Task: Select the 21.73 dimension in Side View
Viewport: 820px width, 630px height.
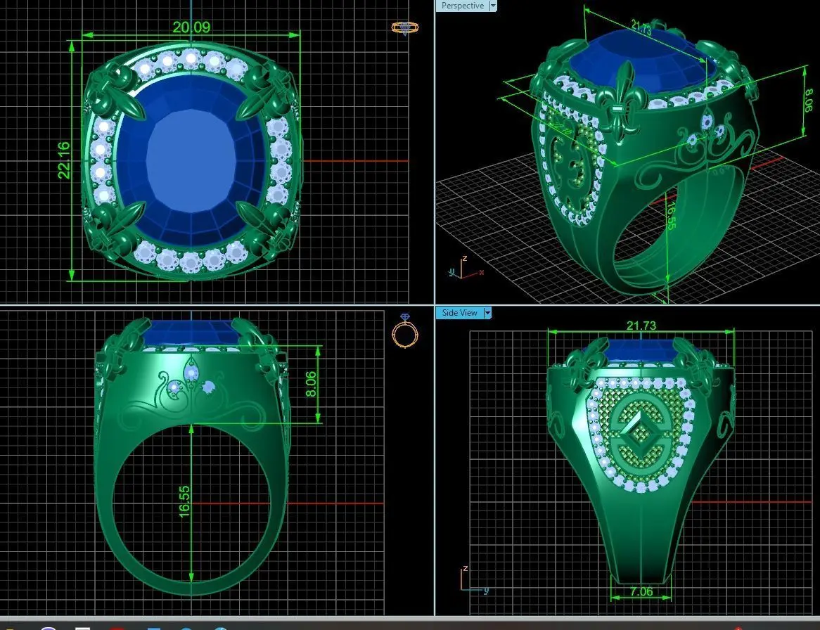Action: point(641,325)
